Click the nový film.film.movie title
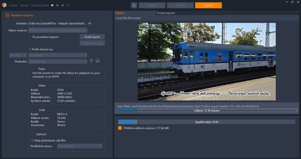Screen dimensions: 301x159 click(x=128, y=18)
